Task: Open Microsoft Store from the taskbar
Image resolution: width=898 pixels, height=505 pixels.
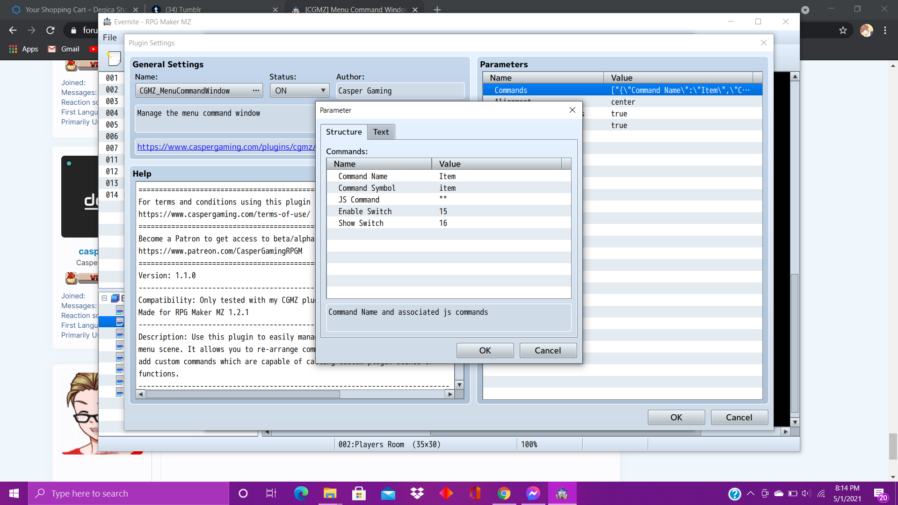Action: click(x=359, y=493)
